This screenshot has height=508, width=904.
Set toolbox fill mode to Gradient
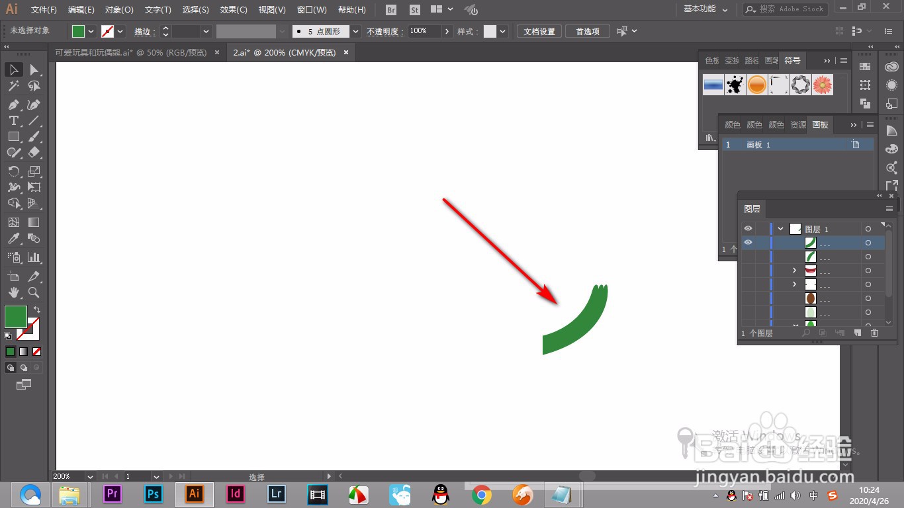click(24, 352)
